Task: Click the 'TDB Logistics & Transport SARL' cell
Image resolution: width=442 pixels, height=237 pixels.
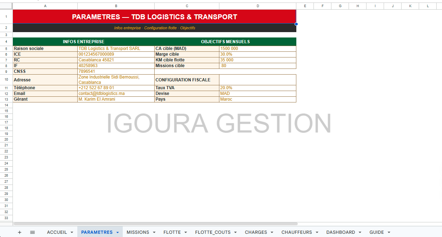Action: 116,49
